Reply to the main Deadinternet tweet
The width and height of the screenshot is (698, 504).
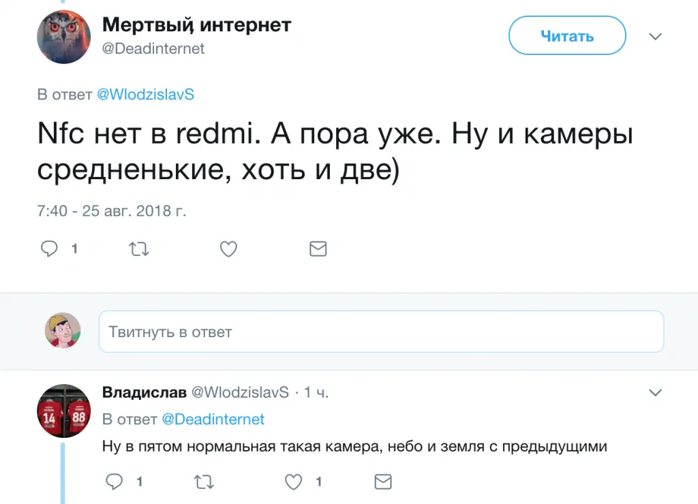tap(50, 249)
